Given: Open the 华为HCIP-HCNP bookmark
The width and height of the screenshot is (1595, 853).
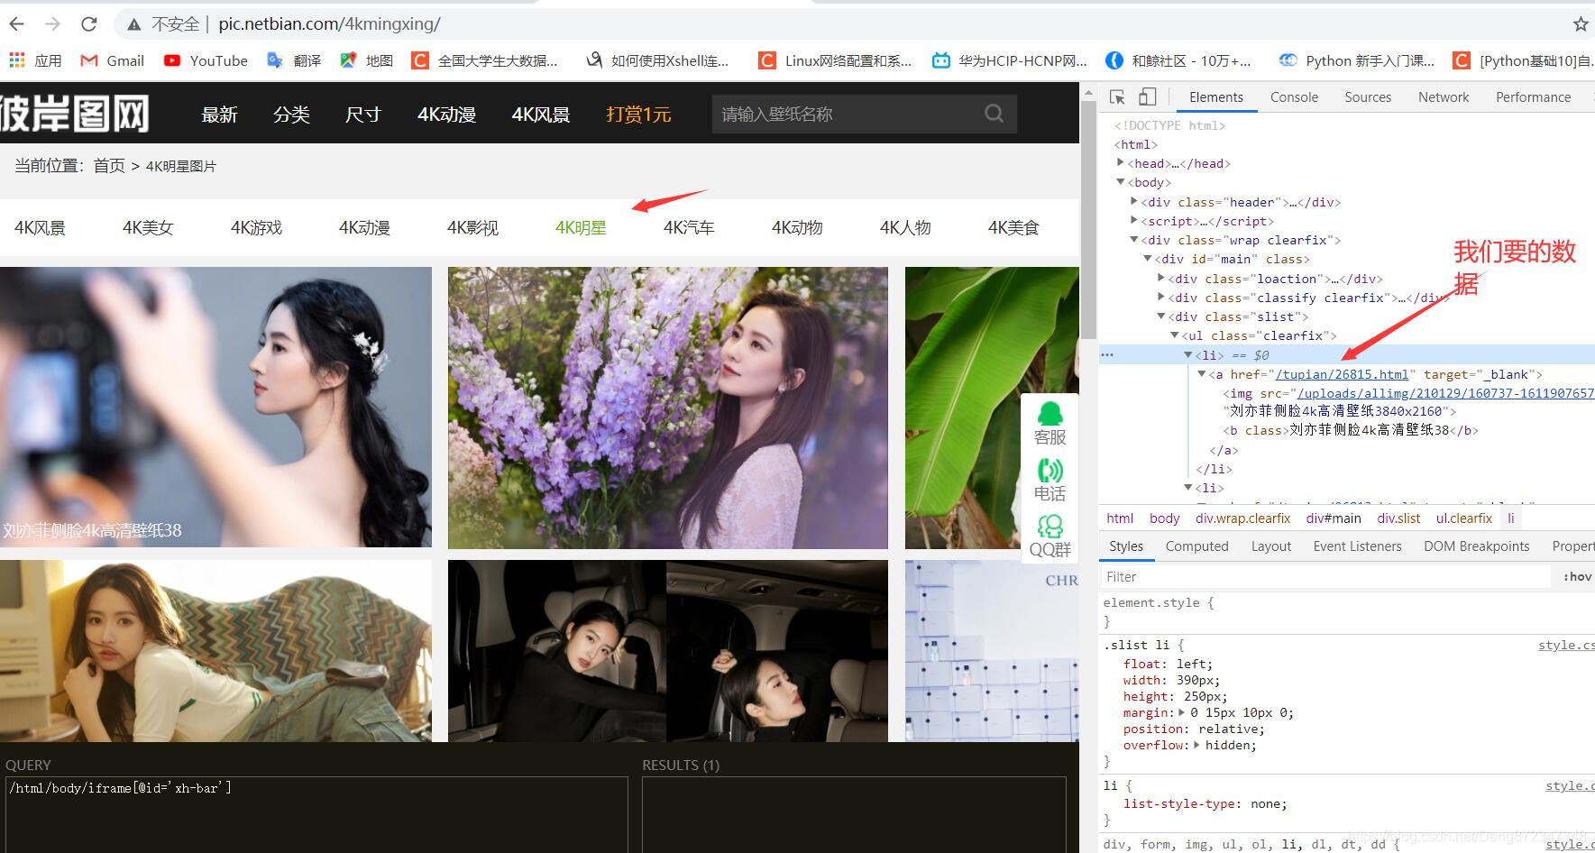Looking at the screenshot, I should [1009, 60].
